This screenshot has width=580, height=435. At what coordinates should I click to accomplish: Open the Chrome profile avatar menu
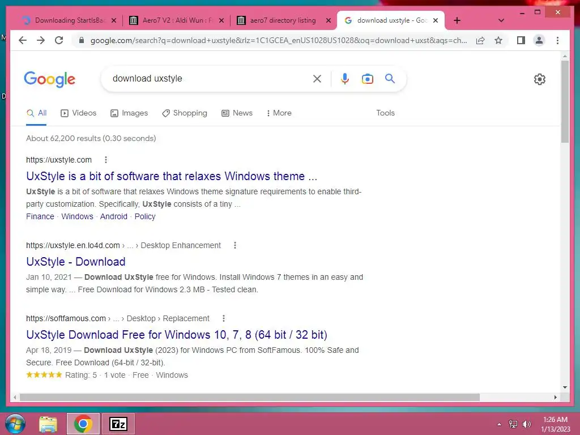click(539, 40)
